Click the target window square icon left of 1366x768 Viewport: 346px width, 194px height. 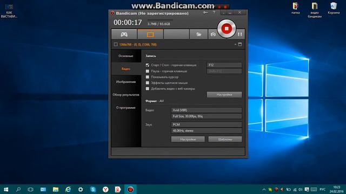coord(116,44)
